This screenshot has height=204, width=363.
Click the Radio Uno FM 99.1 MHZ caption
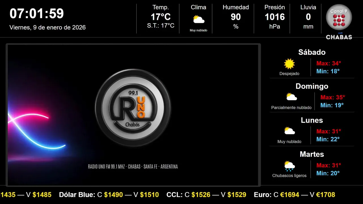pyautogui.click(x=133, y=167)
